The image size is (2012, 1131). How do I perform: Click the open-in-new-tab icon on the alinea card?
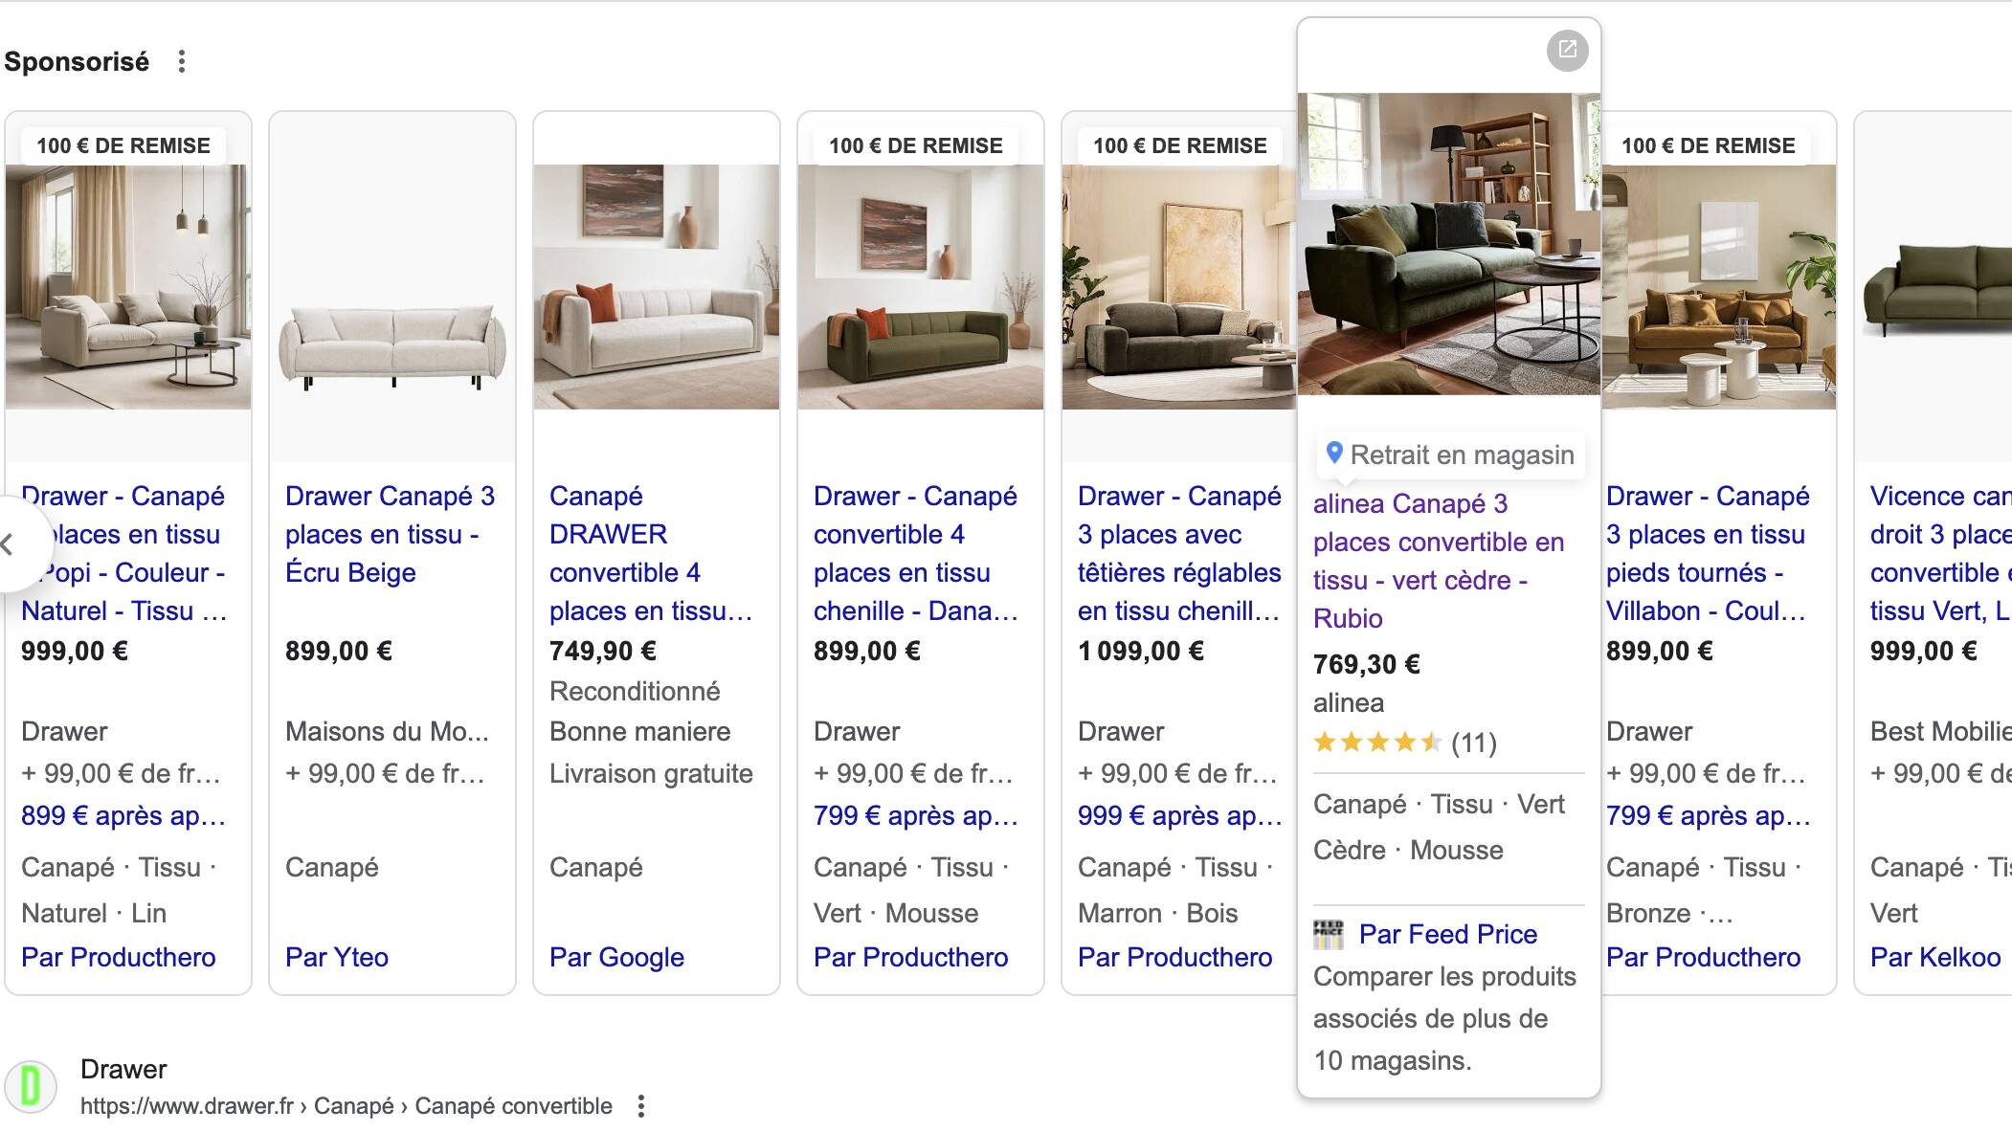click(x=1567, y=50)
